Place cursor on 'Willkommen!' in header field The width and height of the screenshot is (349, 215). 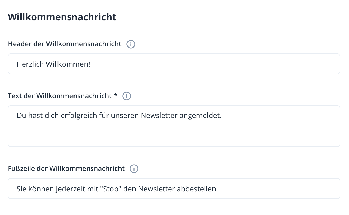(68, 64)
